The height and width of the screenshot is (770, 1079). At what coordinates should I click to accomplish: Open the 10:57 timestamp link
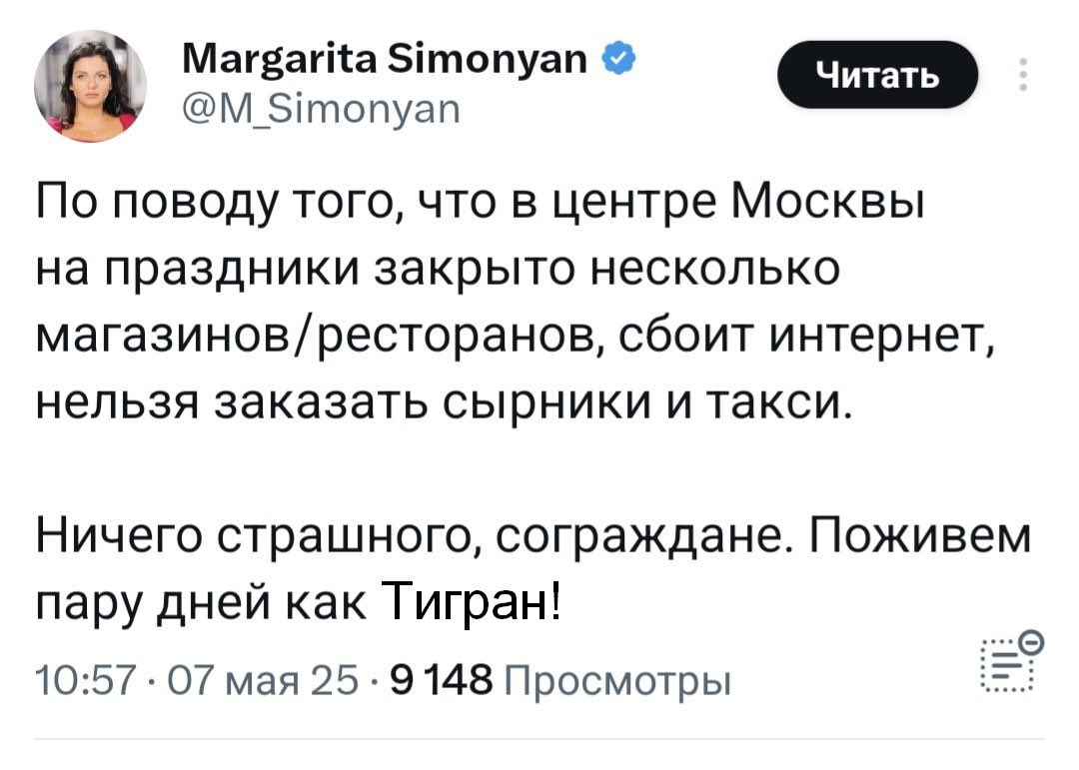[x=82, y=681]
